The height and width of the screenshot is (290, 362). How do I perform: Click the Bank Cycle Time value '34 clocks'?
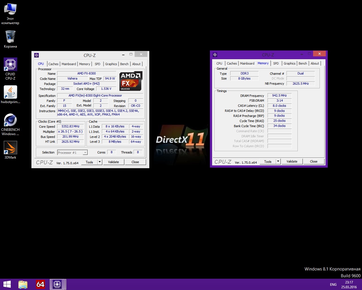pyautogui.click(x=279, y=126)
